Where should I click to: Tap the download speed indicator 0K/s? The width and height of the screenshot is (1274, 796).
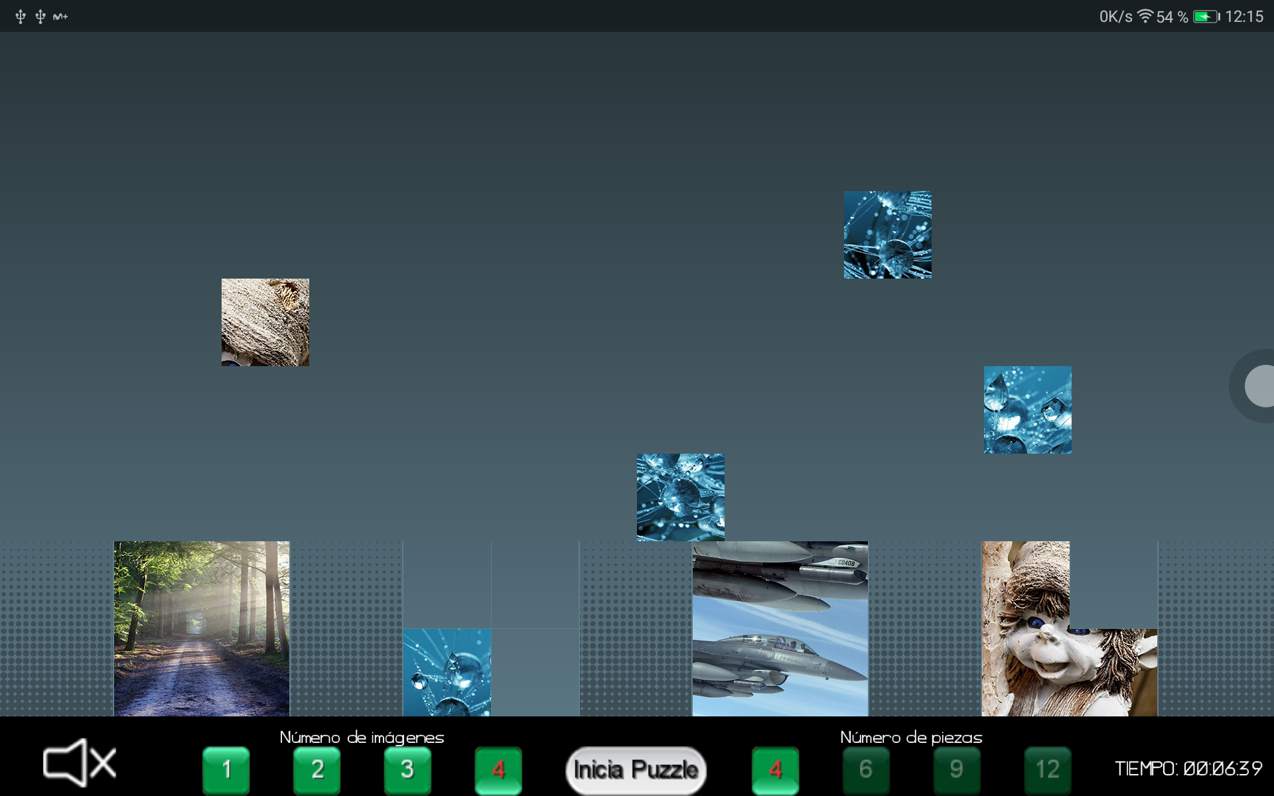click(1115, 16)
